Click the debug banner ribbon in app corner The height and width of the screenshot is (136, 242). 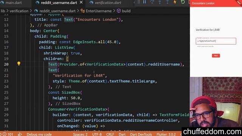(x=239, y=3)
